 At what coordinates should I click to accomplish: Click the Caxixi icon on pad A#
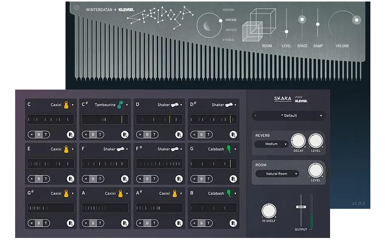point(174,193)
